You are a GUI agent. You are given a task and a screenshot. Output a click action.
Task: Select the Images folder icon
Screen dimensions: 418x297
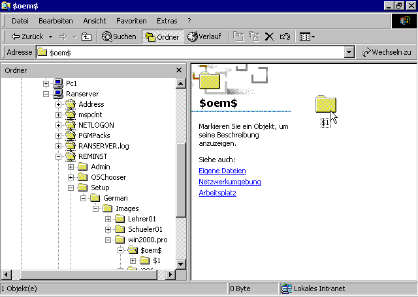coord(107,208)
